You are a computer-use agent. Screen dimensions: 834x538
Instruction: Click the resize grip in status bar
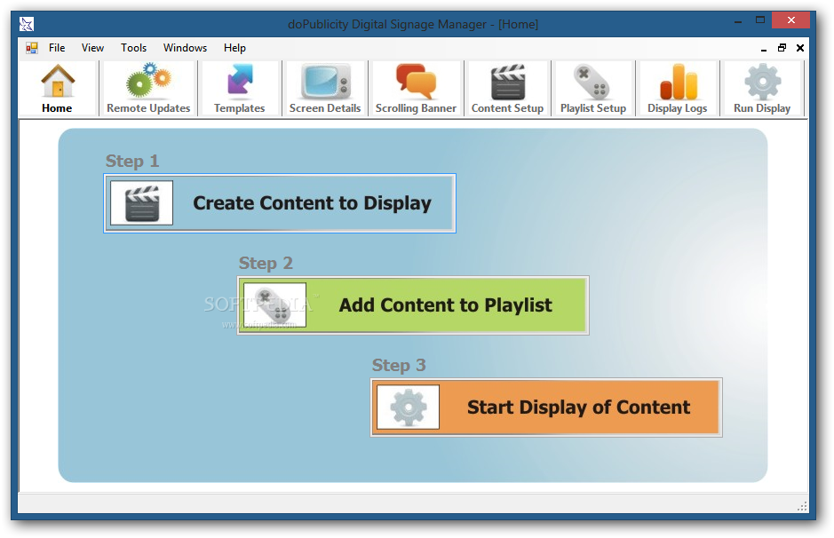[802, 507]
